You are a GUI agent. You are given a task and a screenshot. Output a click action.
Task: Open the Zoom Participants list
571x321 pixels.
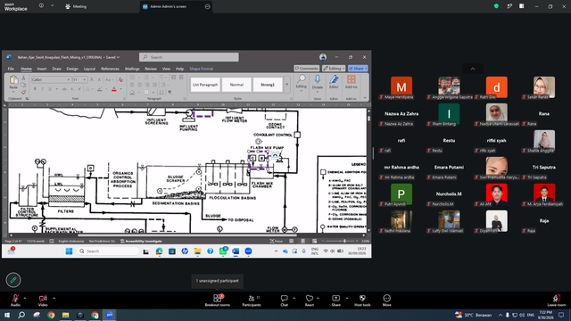click(252, 300)
